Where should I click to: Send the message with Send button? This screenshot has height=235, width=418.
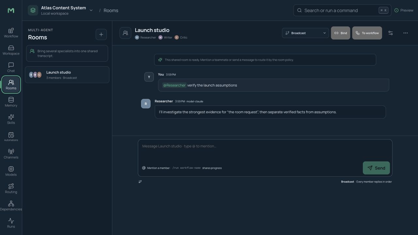[376, 168]
